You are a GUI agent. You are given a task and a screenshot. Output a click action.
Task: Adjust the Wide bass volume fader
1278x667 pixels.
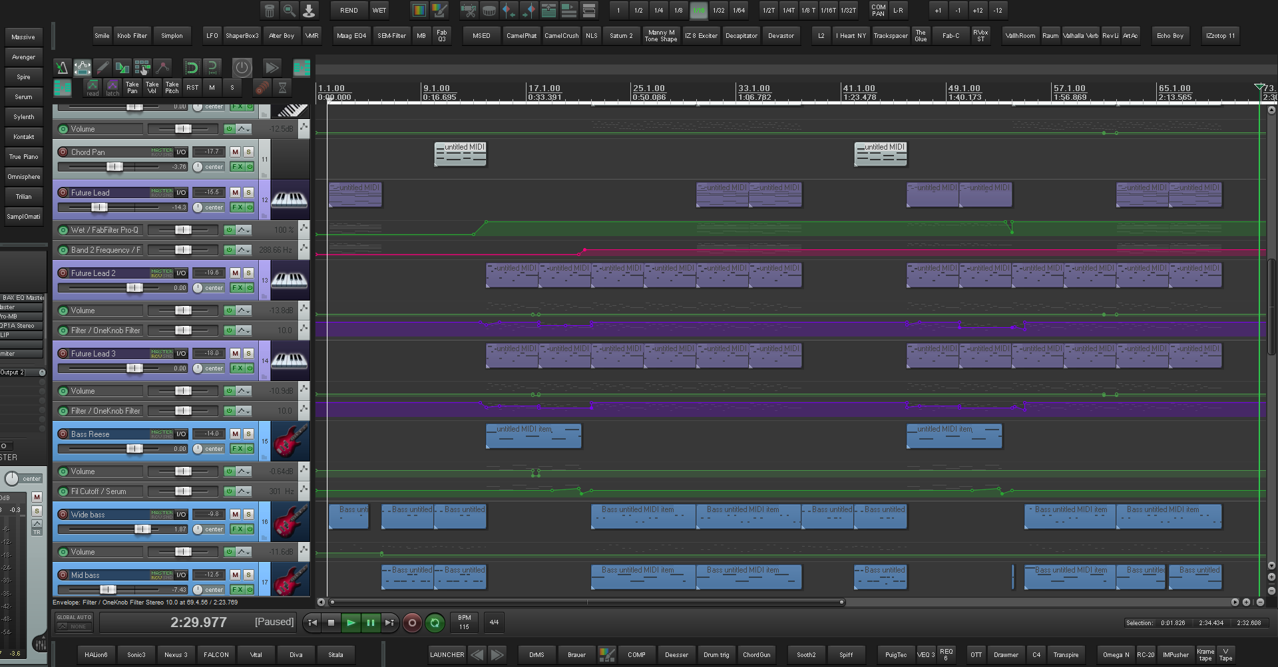click(x=142, y=529)
